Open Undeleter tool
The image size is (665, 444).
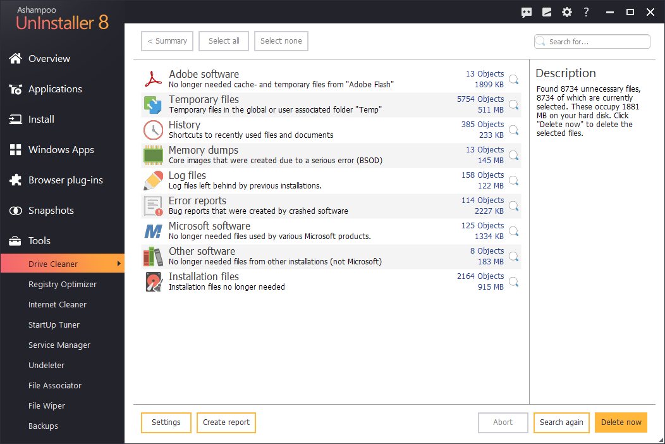coord(46,365)
